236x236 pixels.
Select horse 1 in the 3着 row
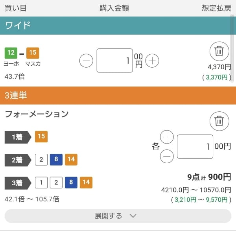coord(41,182)
